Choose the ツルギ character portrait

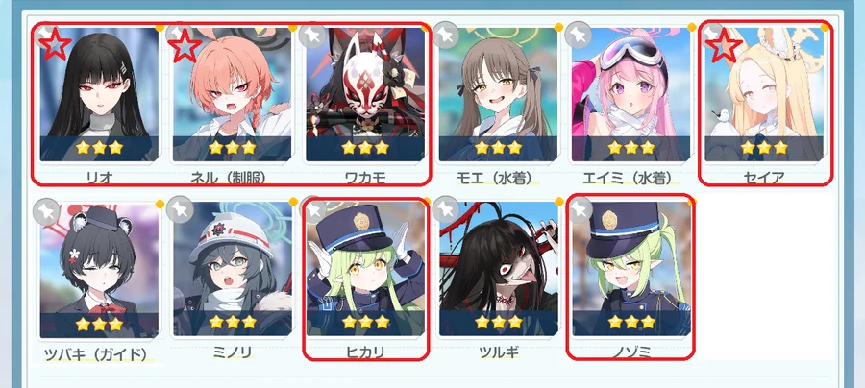coord(498,269)
